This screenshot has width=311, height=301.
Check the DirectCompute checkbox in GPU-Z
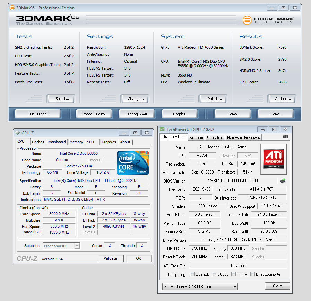[252, 274]
